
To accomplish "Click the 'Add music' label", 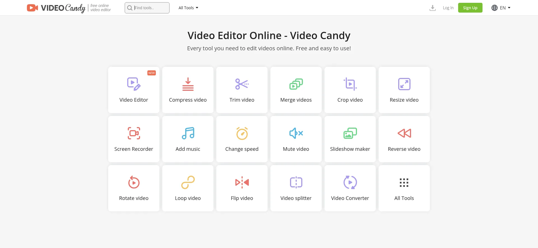I will [188, 149].
